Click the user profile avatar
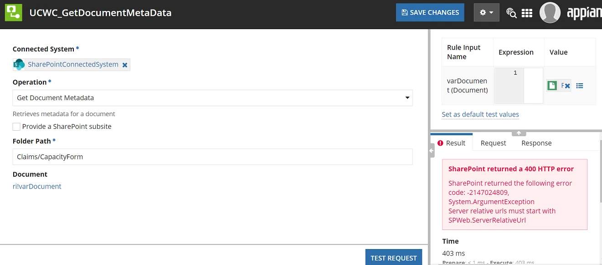Screen dimensions: 602x265 point(550,12)
